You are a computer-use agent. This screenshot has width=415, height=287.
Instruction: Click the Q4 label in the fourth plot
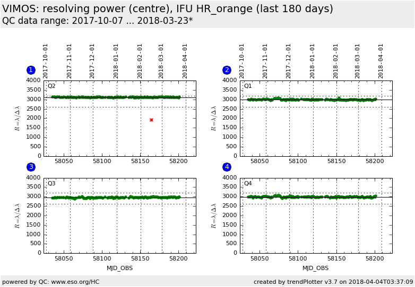248,183
